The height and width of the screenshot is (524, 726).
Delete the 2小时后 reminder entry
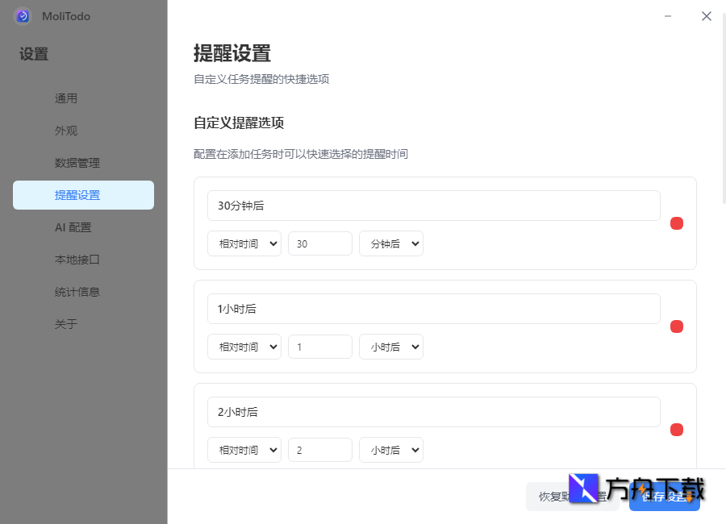pyautogui.click(x=677, y=430)
